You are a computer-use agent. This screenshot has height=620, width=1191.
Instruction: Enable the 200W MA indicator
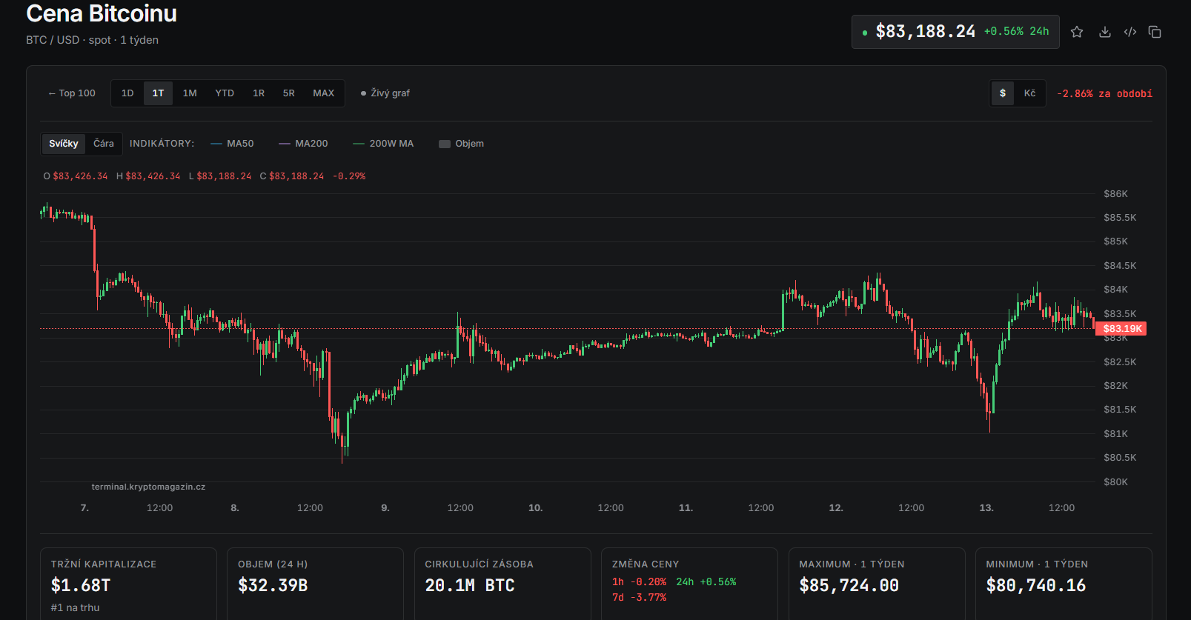tap(383, 144)
